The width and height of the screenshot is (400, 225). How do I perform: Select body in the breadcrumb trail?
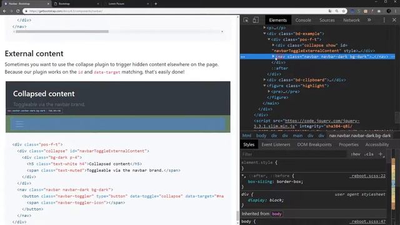coord(261,136)
